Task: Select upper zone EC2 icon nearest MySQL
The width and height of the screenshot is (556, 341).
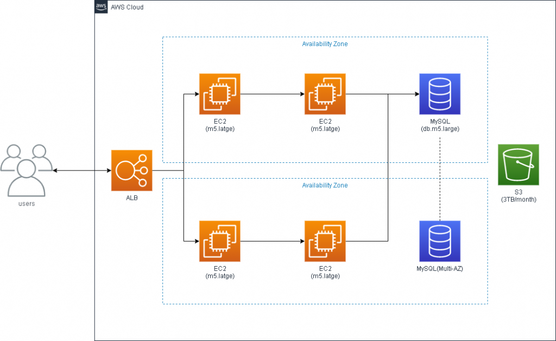Action: tap(325, 94)
